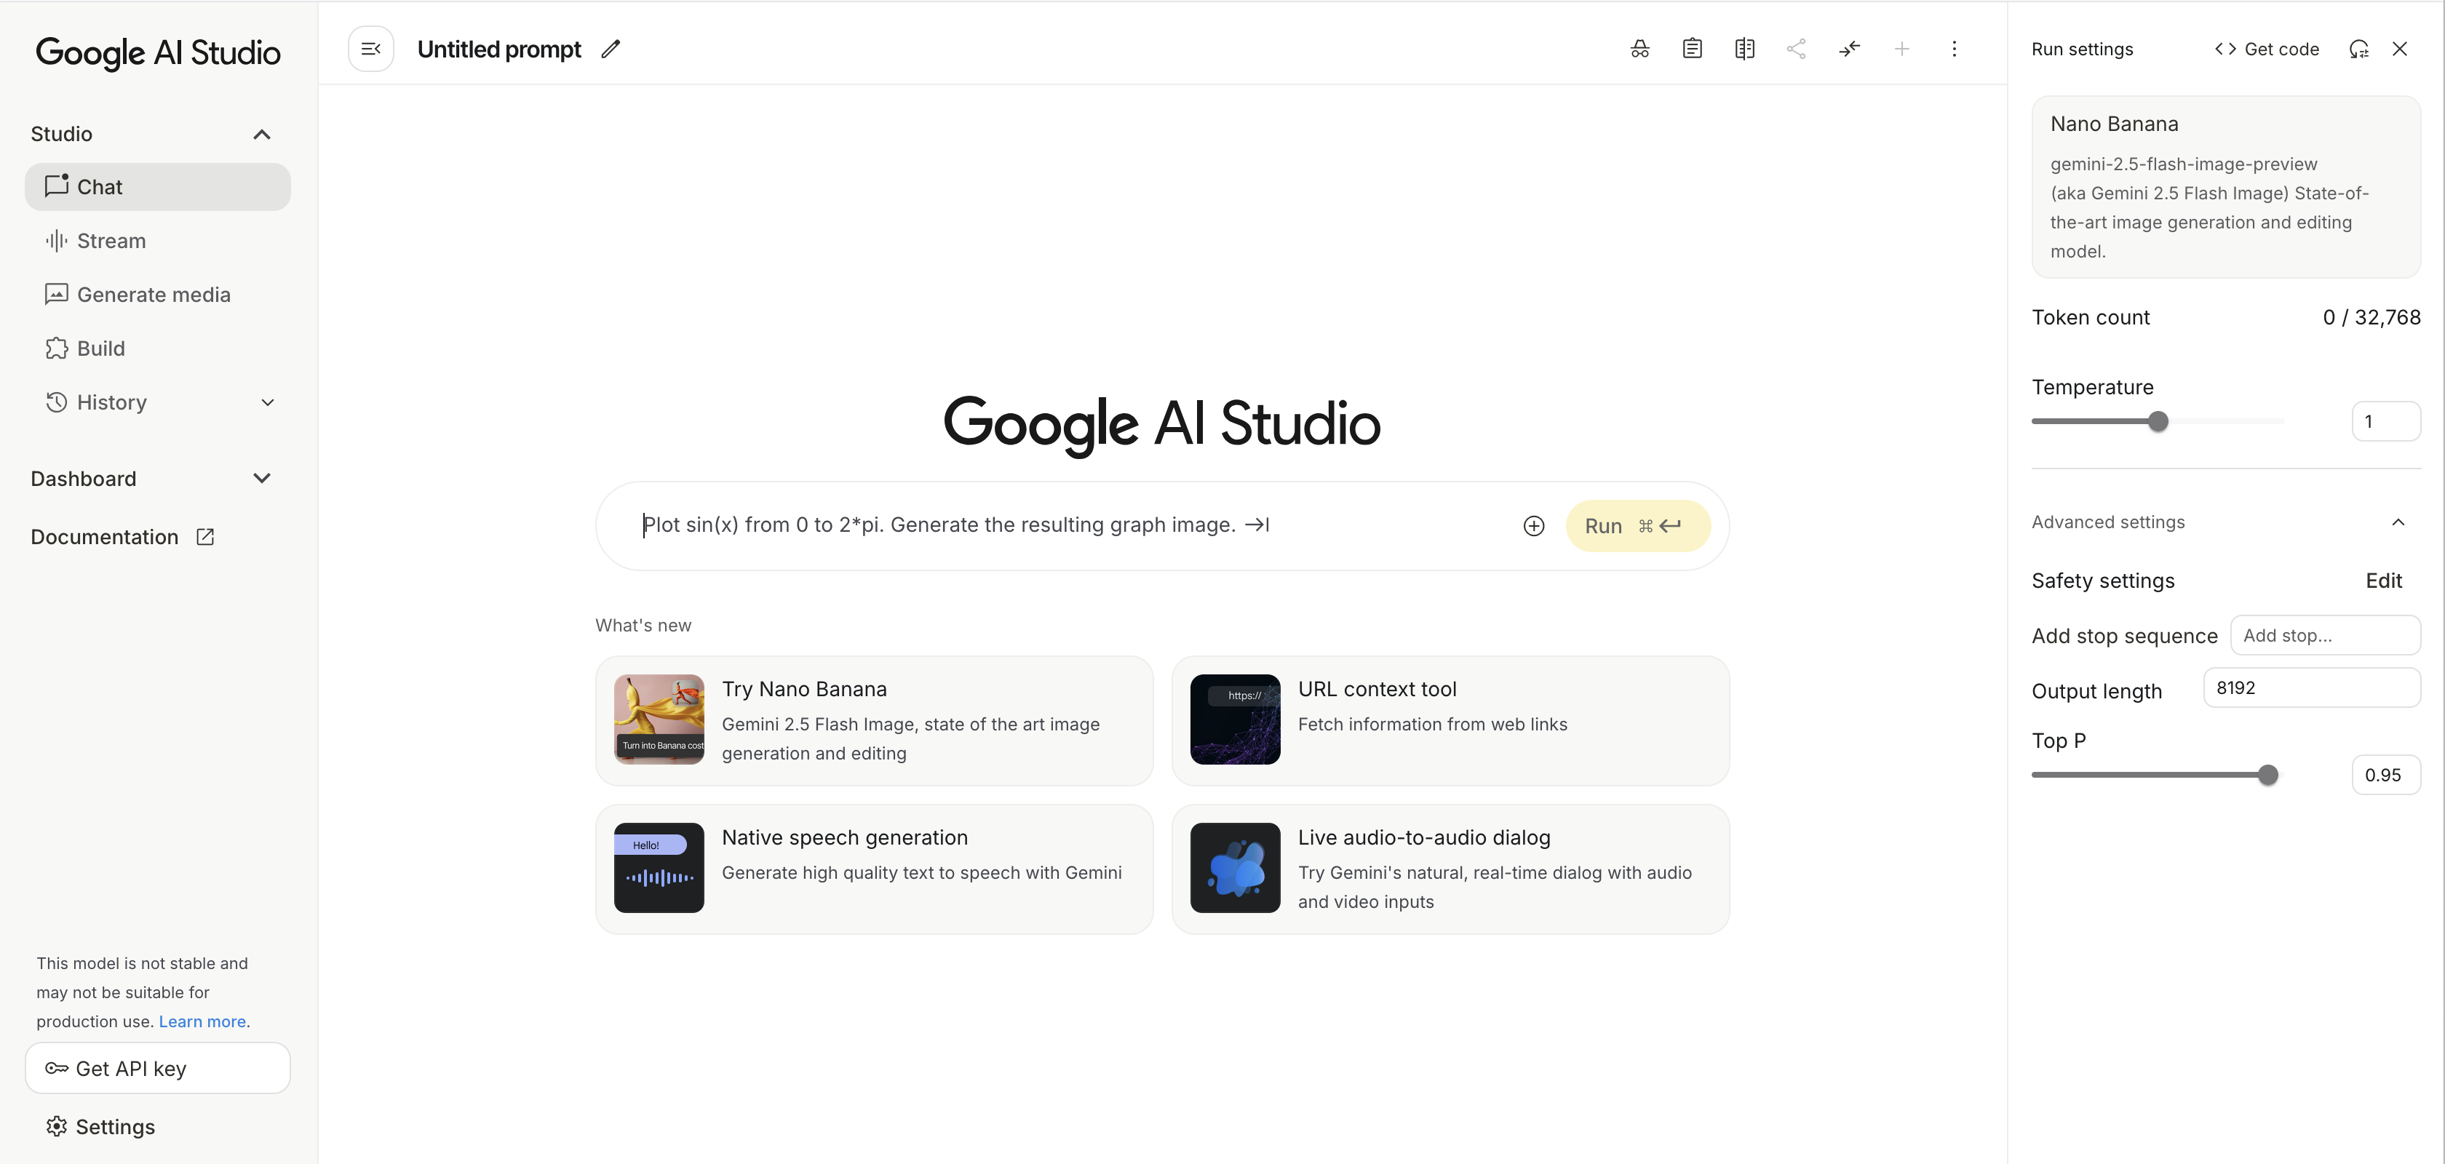Open the Native speech generation card
Image resolution: width=2445 pixels, height=1164 pixels.
[x=874, y=870]
